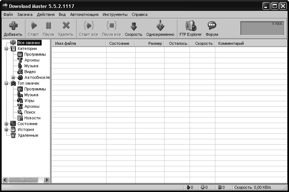Click the Скорость (Speed) toolbar icon
289x192 pixels.
(x=133, y=26)
